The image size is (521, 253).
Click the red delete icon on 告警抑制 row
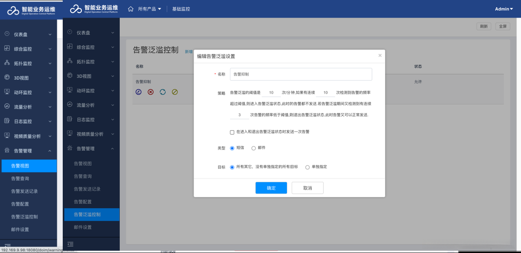click(150, 92)
